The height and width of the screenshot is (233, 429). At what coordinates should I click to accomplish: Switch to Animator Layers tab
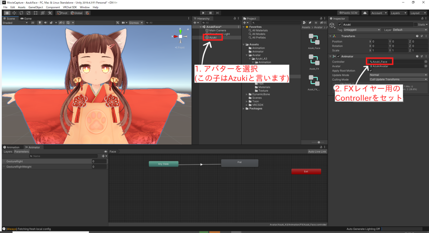click(8, 152)
